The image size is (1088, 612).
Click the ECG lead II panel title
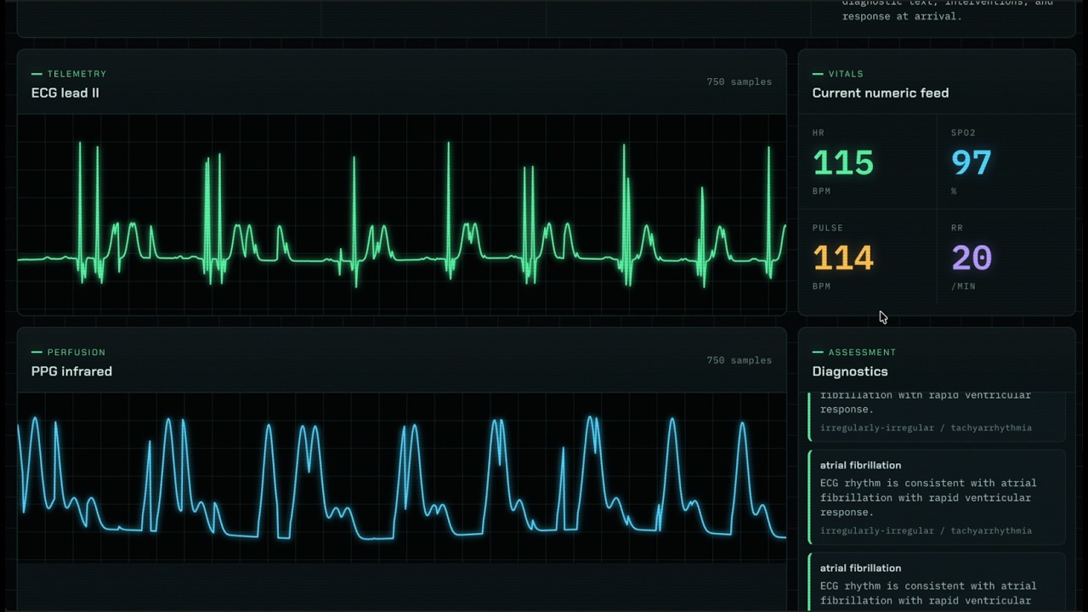coord(65,93)
